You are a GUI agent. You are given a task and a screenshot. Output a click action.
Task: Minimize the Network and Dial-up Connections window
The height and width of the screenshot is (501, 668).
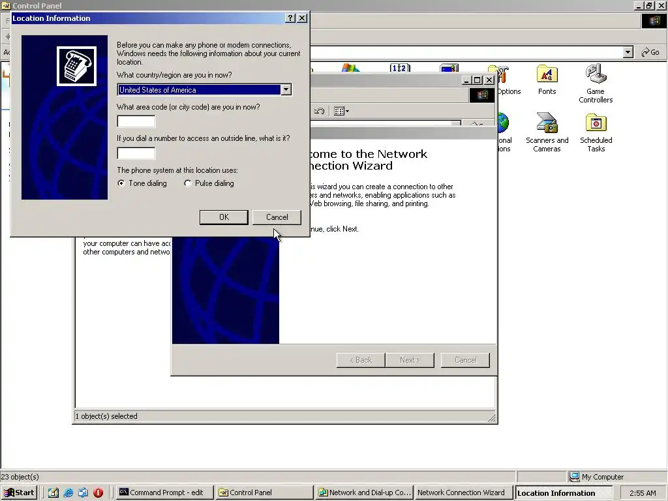467,80
